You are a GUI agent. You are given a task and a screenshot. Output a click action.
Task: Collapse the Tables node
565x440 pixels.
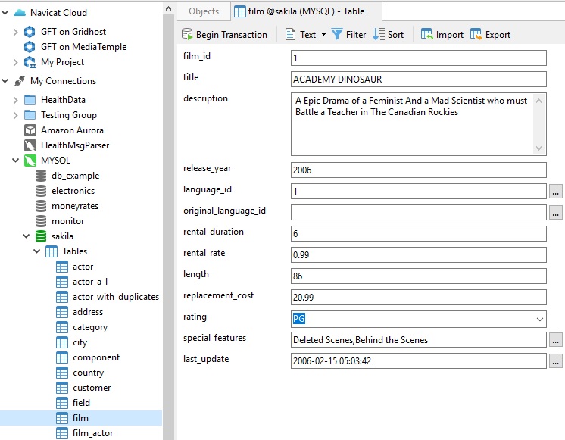click(37, 251)
